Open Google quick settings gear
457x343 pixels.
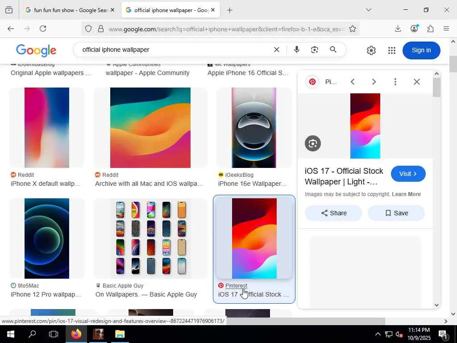click(371, 50)
